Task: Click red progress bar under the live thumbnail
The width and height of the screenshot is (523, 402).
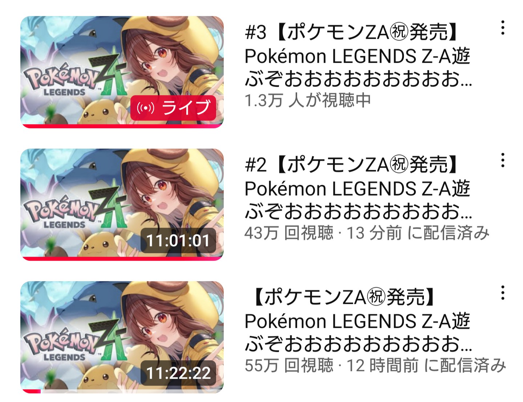Action: click(x=122, y=126)
